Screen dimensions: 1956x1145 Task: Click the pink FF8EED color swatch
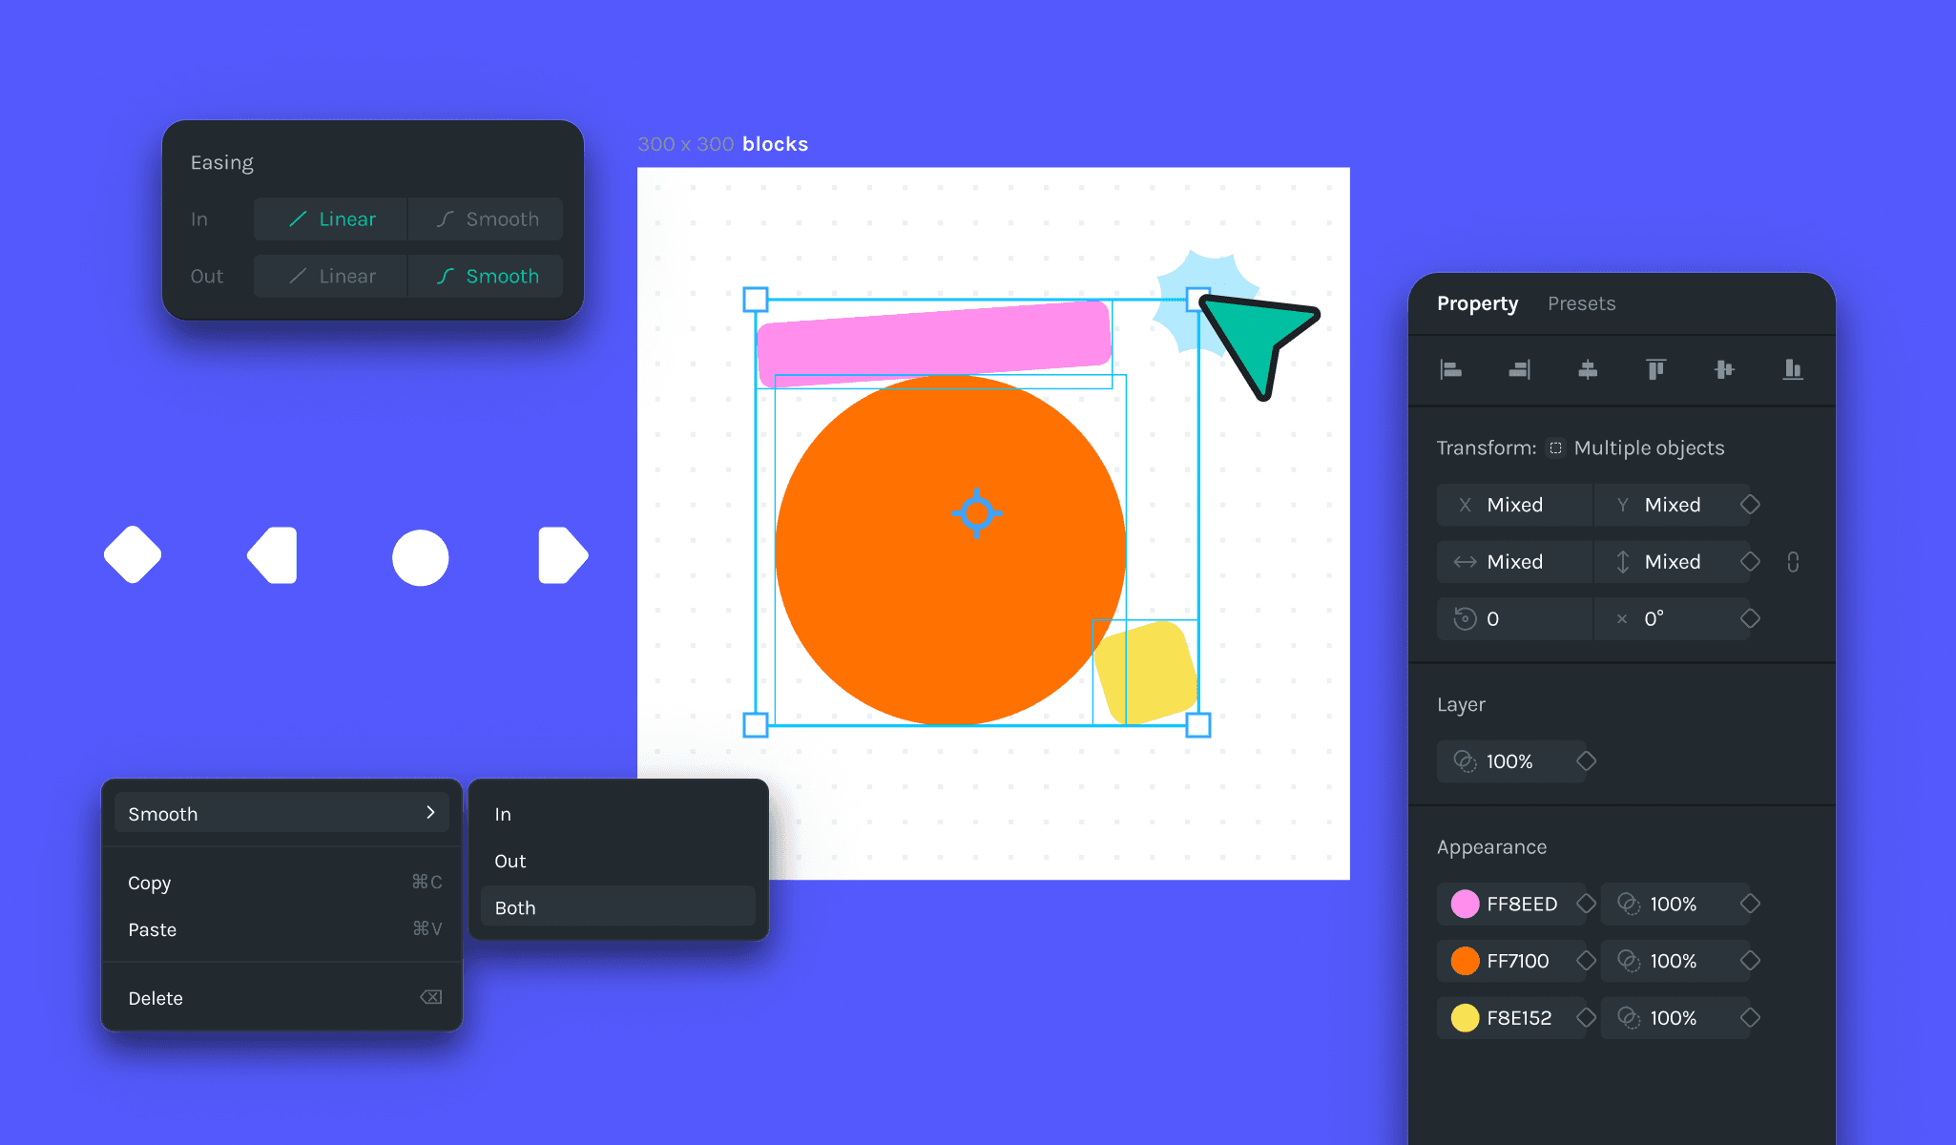pyautogui.click(x=1465, y=904)
